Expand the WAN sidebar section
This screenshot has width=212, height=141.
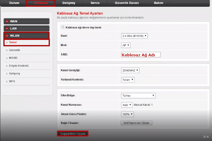27,21
